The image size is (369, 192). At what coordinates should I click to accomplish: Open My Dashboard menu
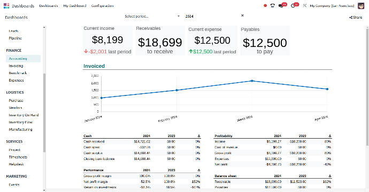point(74,6)
